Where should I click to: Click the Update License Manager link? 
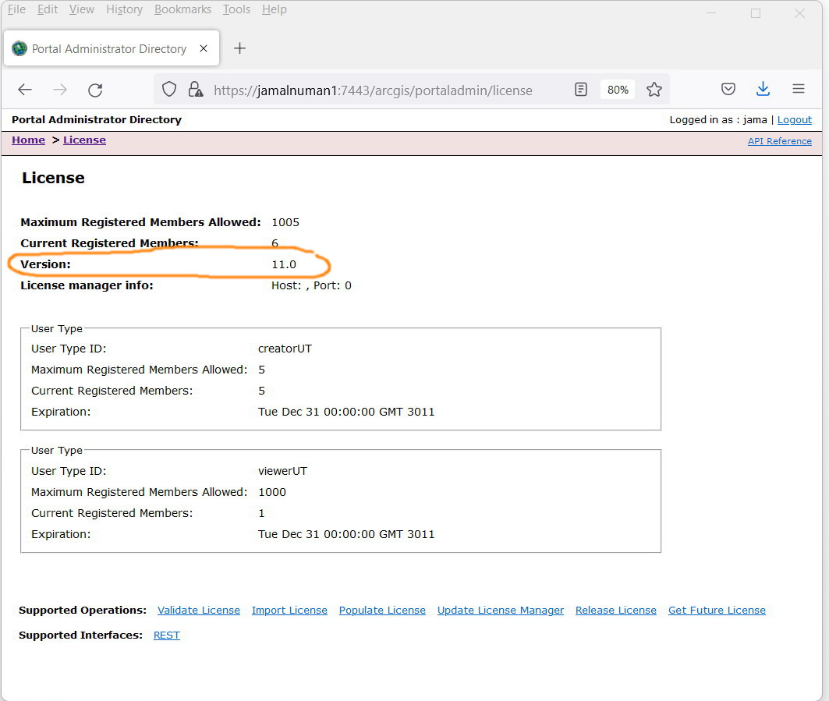click(x=500, y=610)
